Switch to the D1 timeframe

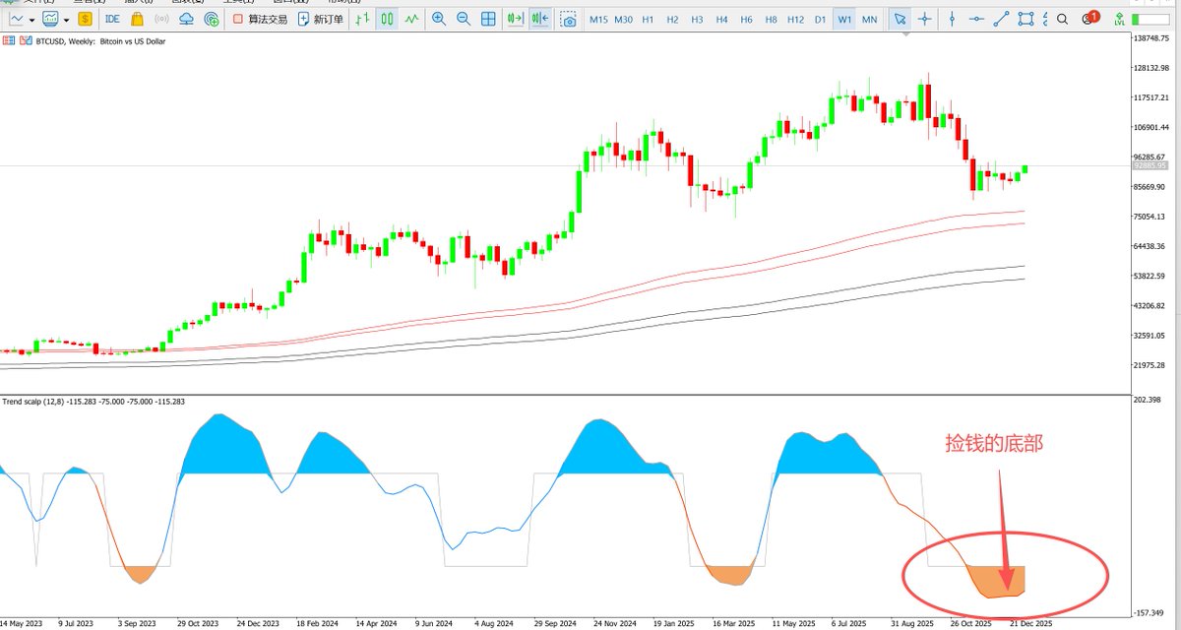[x=820, y=20]
